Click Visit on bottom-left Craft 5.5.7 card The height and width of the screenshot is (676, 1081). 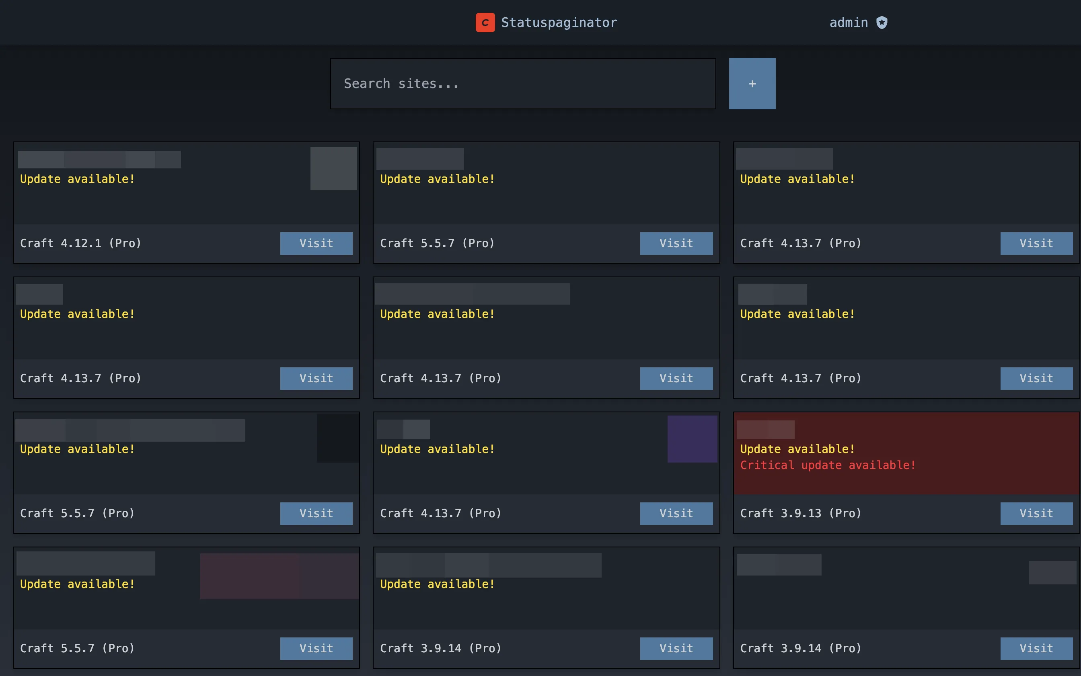[x=316, y=648]
